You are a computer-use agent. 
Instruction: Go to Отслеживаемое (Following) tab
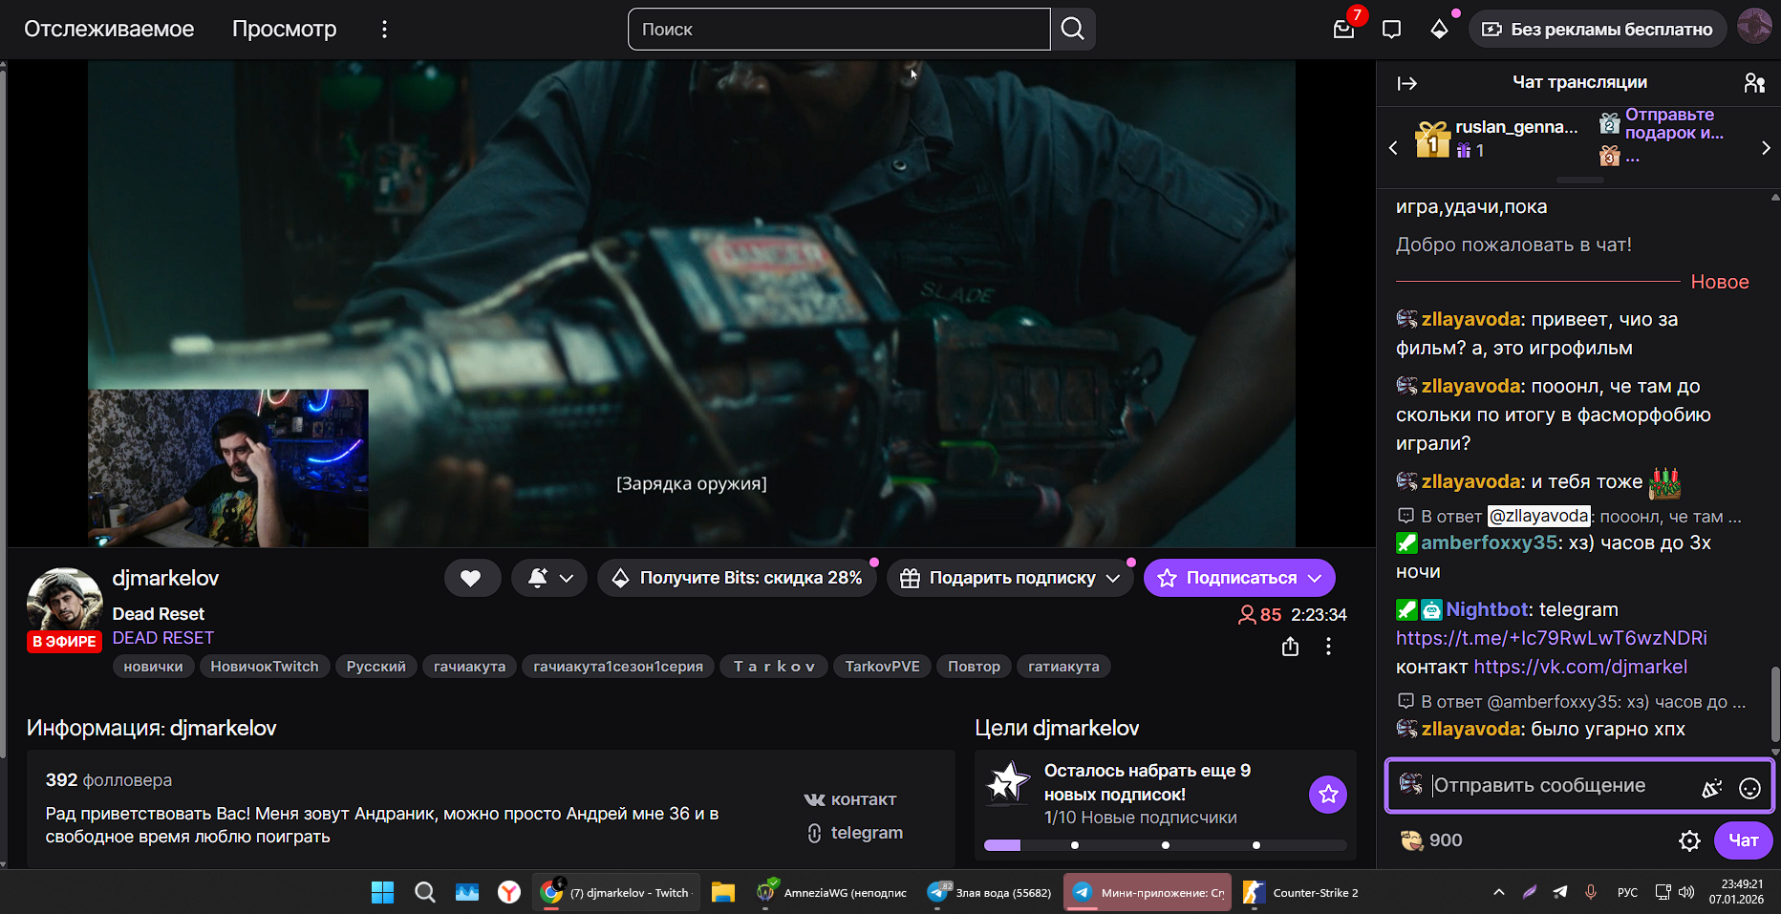109,30
